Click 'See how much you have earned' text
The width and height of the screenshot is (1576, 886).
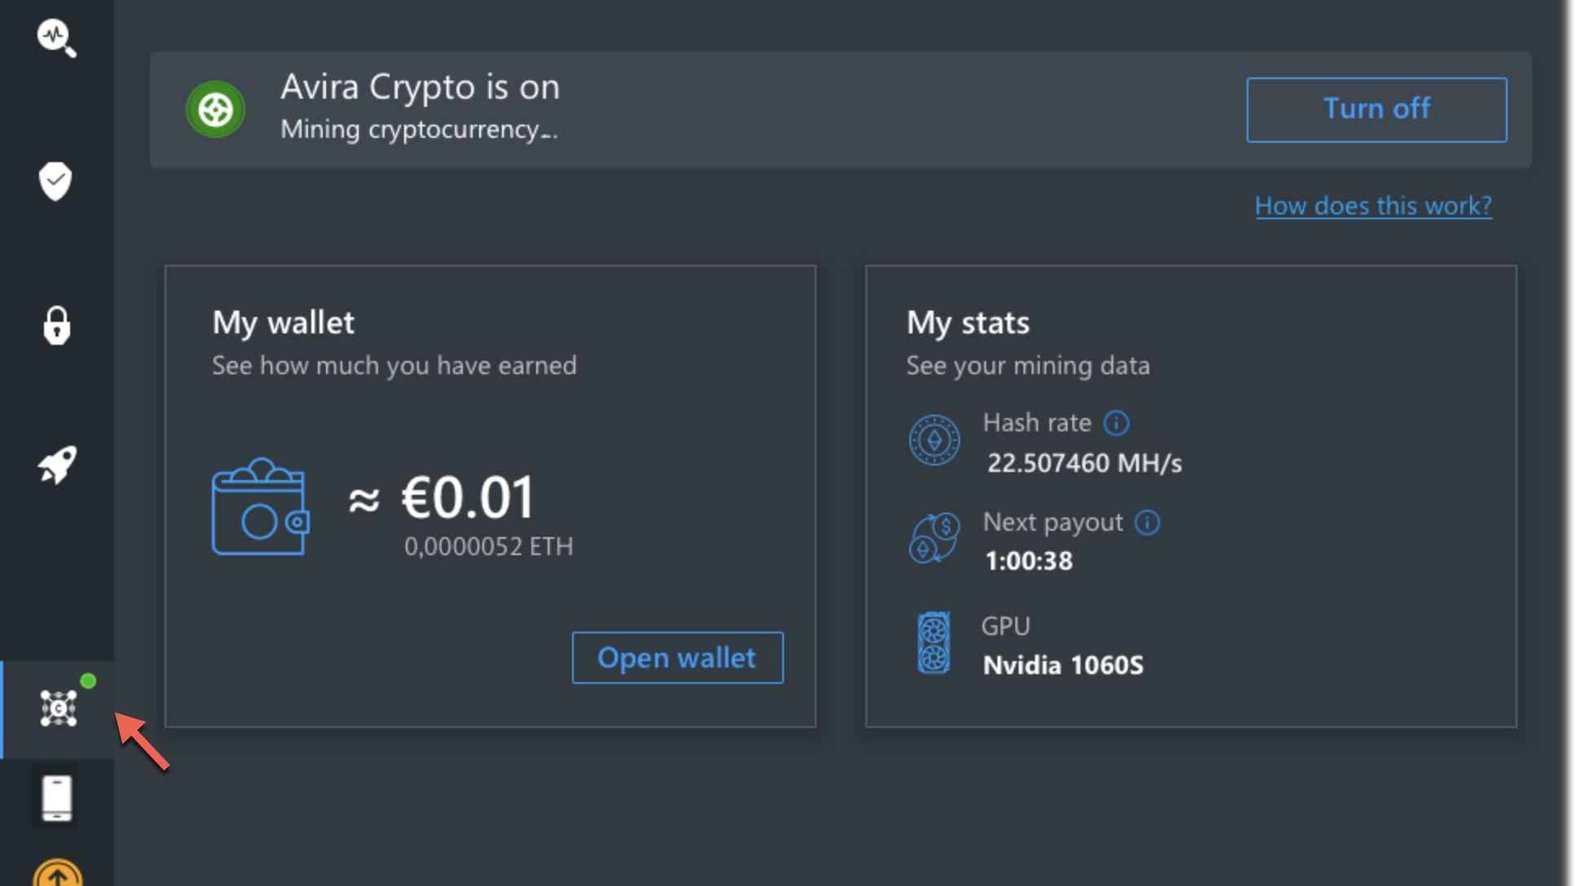click(394, 365)
